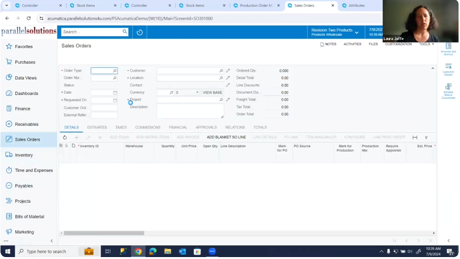Screen dimensions: 460x259
Task: Click the View Base button
Action: click(212, 93)
